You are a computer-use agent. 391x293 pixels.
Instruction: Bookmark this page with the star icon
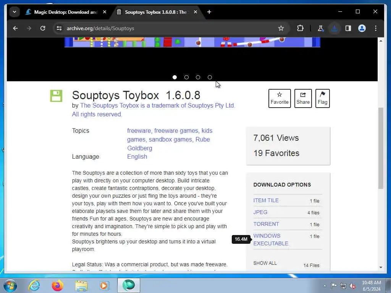coord(281,28)
